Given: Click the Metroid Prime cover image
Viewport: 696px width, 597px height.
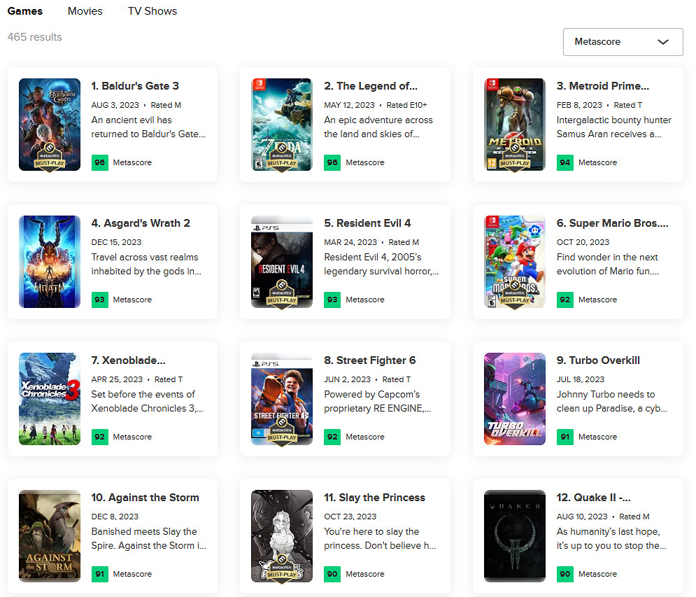Looking at the screenshot, I should (x=514, y=124).
